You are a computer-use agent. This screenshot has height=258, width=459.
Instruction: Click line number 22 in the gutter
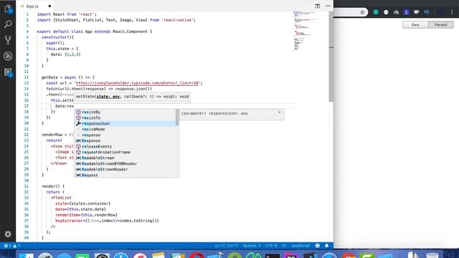[x=27, y=135]
